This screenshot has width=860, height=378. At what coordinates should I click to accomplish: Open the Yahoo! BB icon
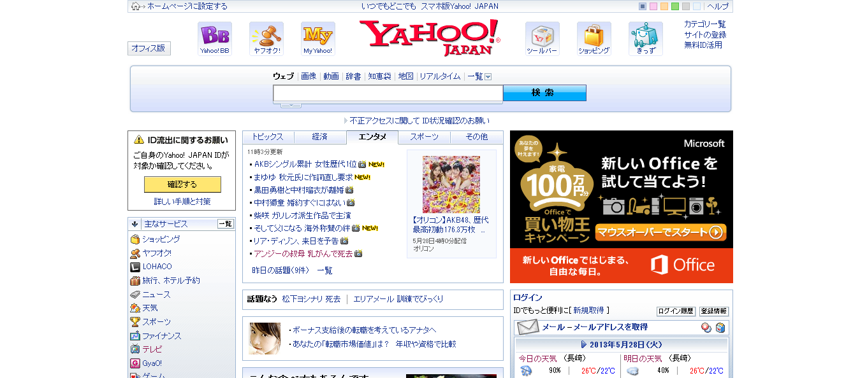tap(215, 39)
